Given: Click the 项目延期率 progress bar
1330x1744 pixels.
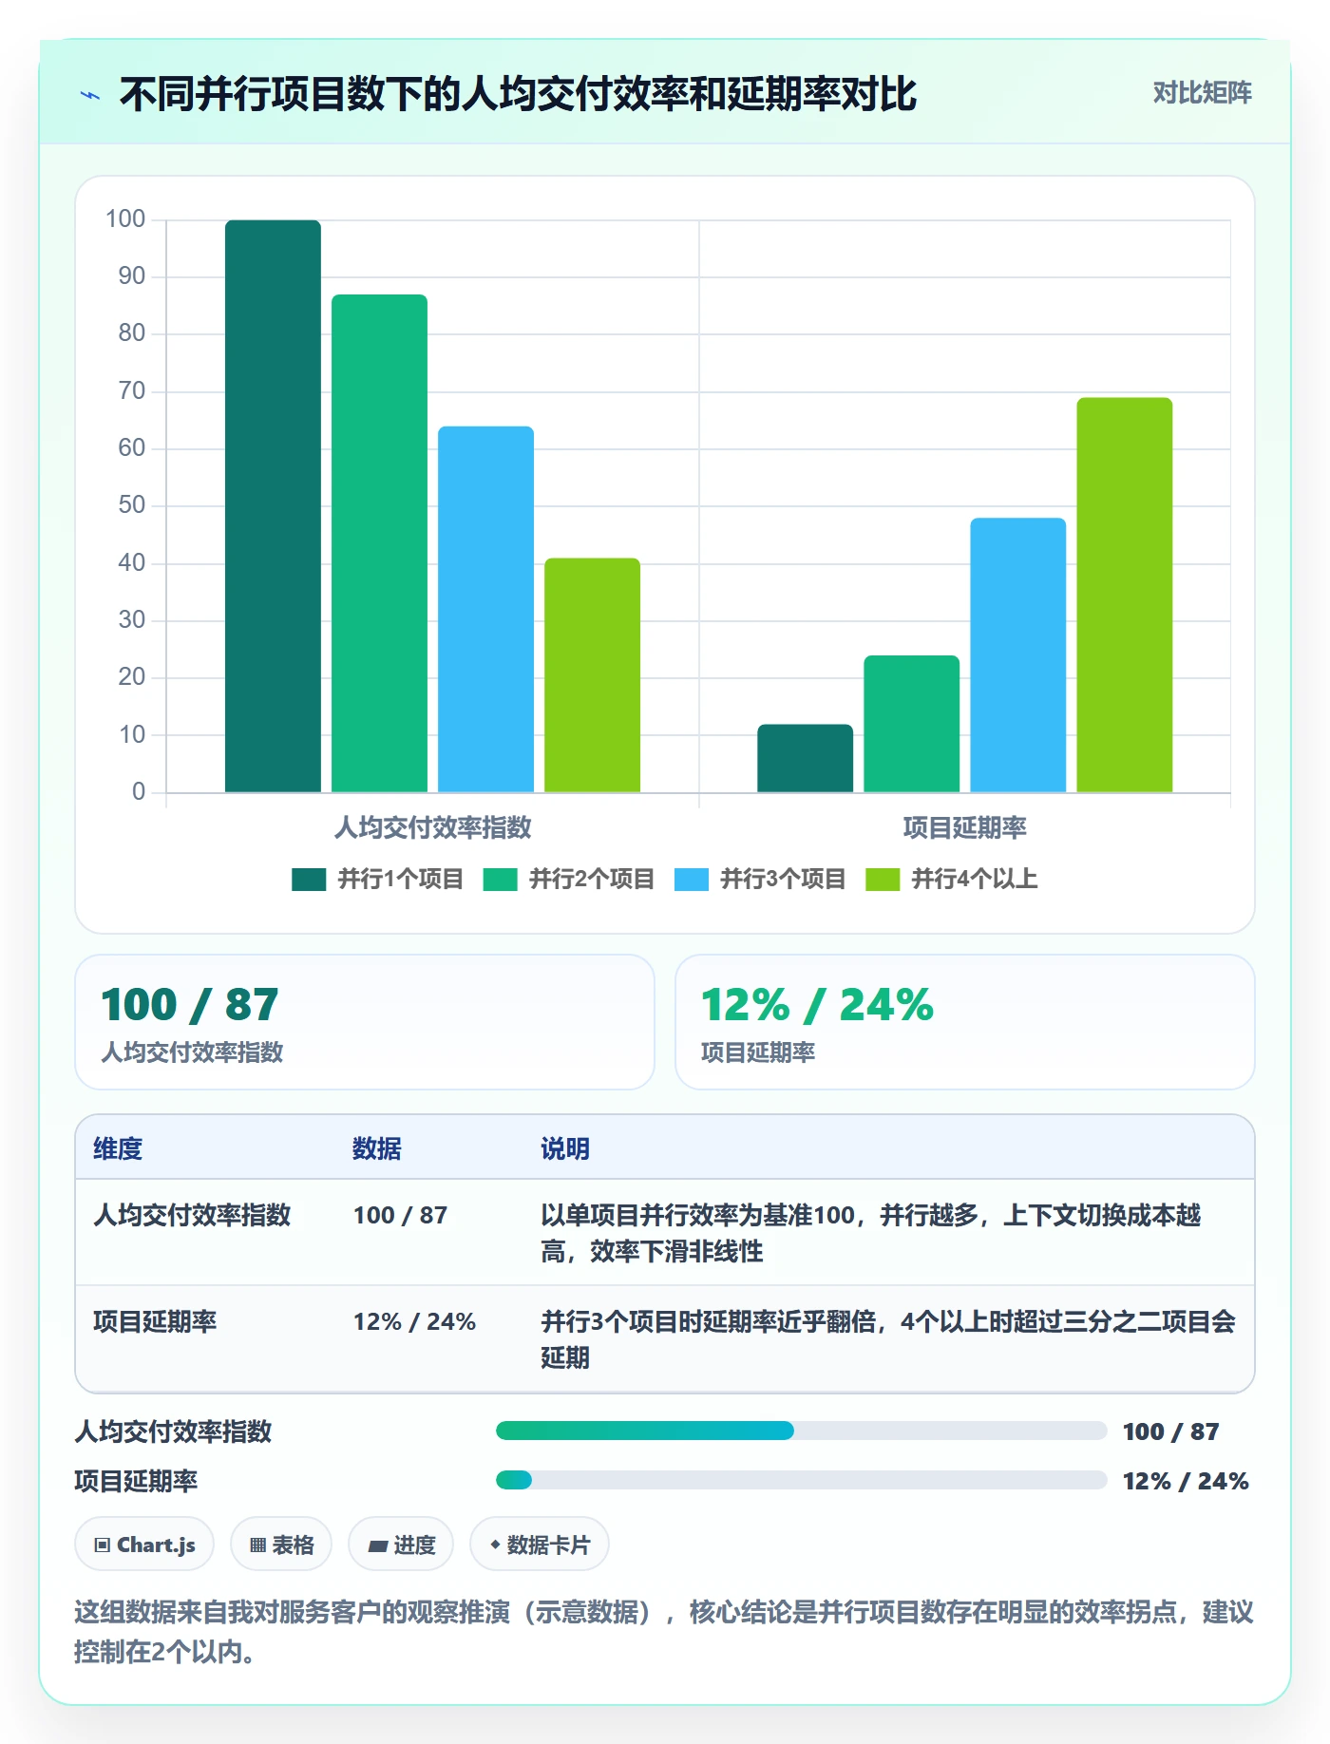Looking at the screenshot, I should click(x=801, y=1480).
